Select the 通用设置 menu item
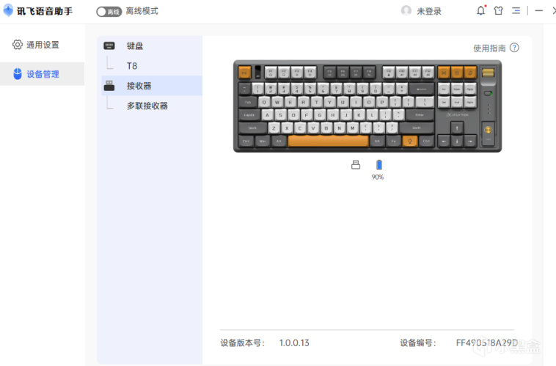The width and height of the screenshot is (556, 366). tap(43, 45)
